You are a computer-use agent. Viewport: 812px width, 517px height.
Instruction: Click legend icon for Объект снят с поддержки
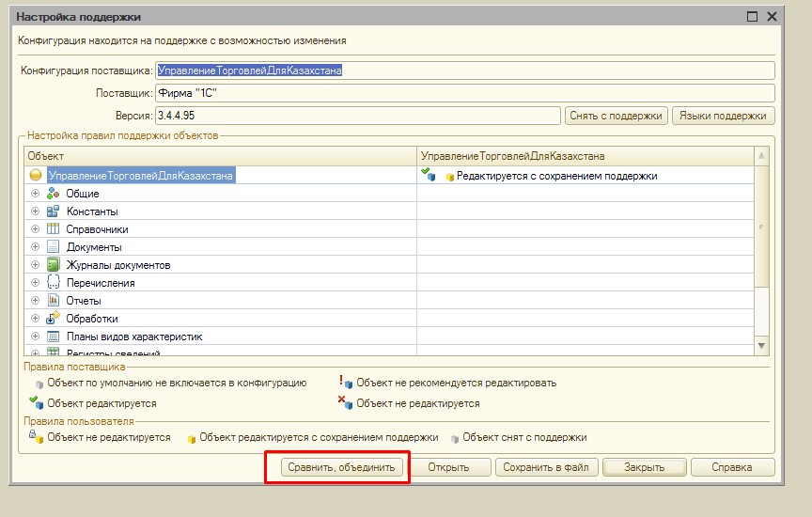[x=455, y=439]
